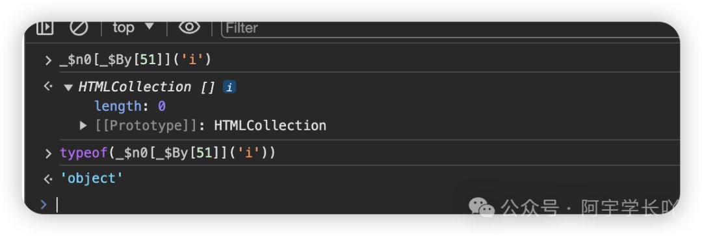Click the output arrow beside HTMLCollection

click(48, 87)
